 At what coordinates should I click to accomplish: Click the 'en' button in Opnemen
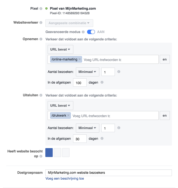point(165,59)
